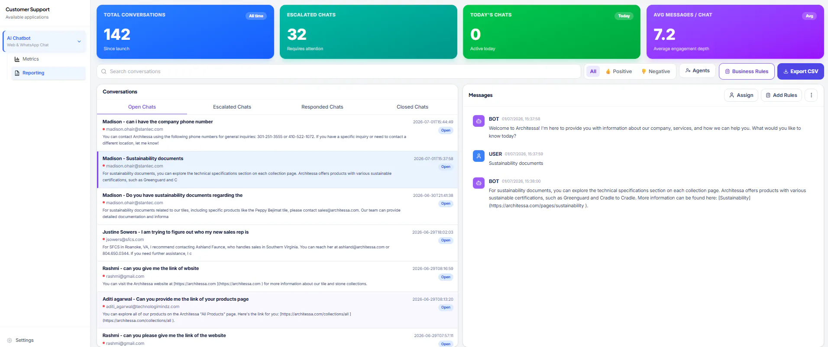Open the Agents button
The image size is (828, 347).
[x=697, y=71]
